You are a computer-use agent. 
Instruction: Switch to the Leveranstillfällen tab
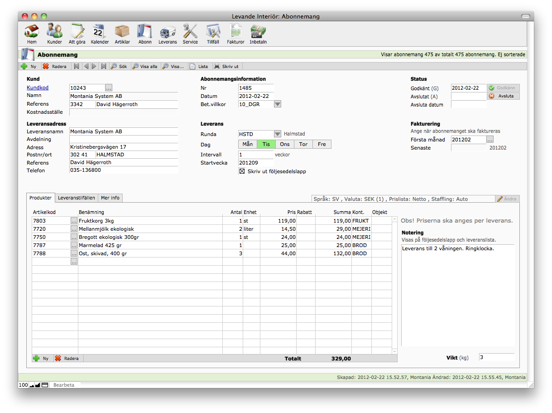(77, 198)
